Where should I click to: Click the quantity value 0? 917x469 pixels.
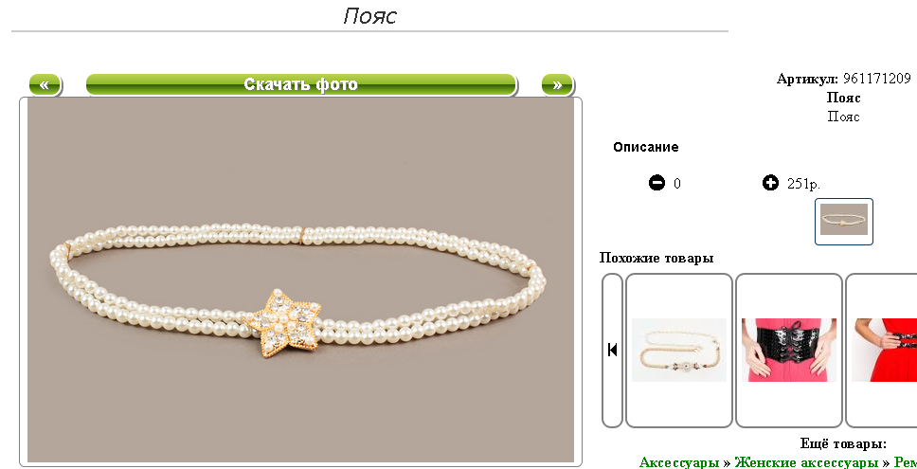pos(677,184)
